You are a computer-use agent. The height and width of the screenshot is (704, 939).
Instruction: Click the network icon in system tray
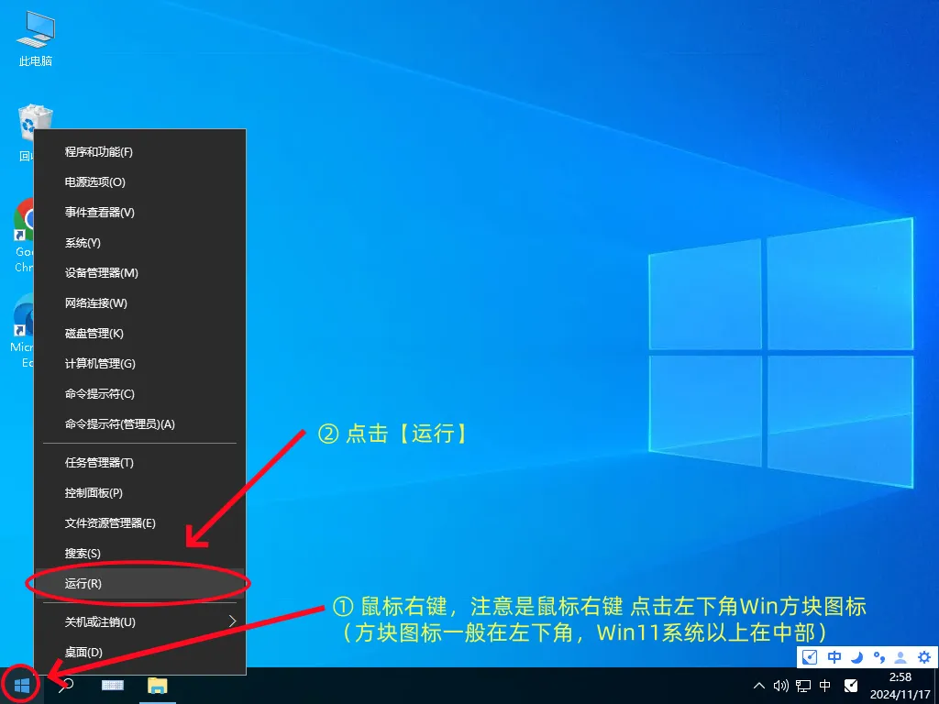[803, 685]
